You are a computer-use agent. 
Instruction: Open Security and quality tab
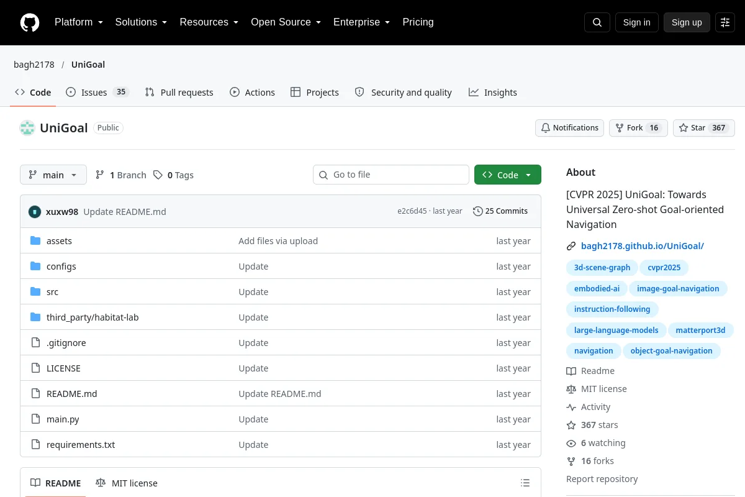404,93
